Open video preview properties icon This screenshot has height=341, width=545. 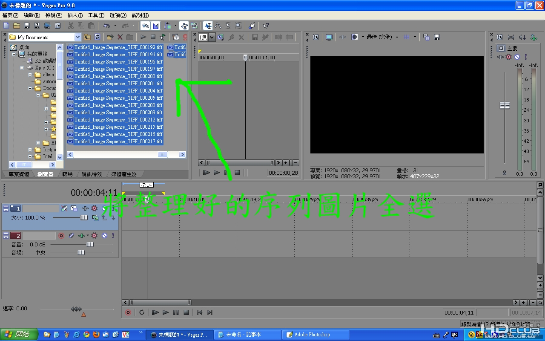316,37
